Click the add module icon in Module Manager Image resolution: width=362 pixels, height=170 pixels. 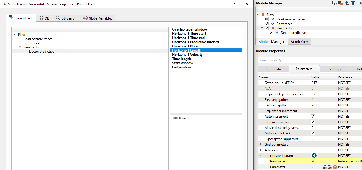(x=334, y=3)
